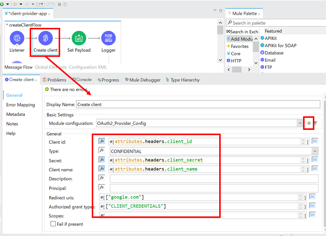Collapse the createClientFlow flow

click(7, 25)
